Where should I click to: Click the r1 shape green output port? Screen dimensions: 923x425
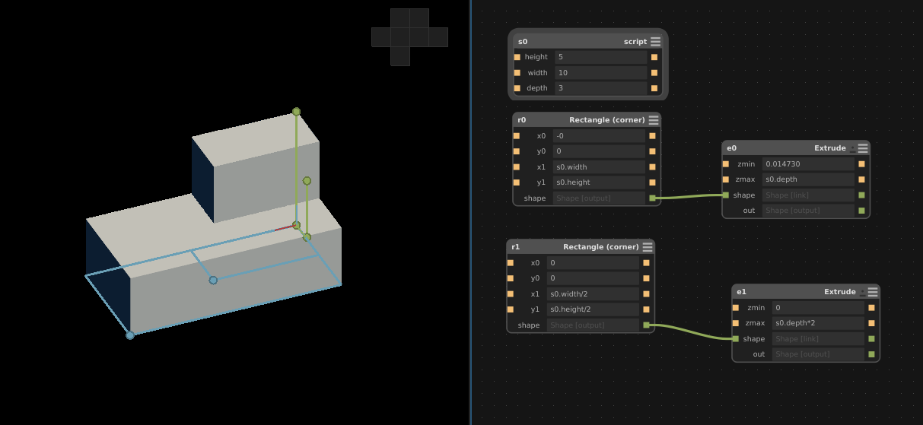(646, 325)
